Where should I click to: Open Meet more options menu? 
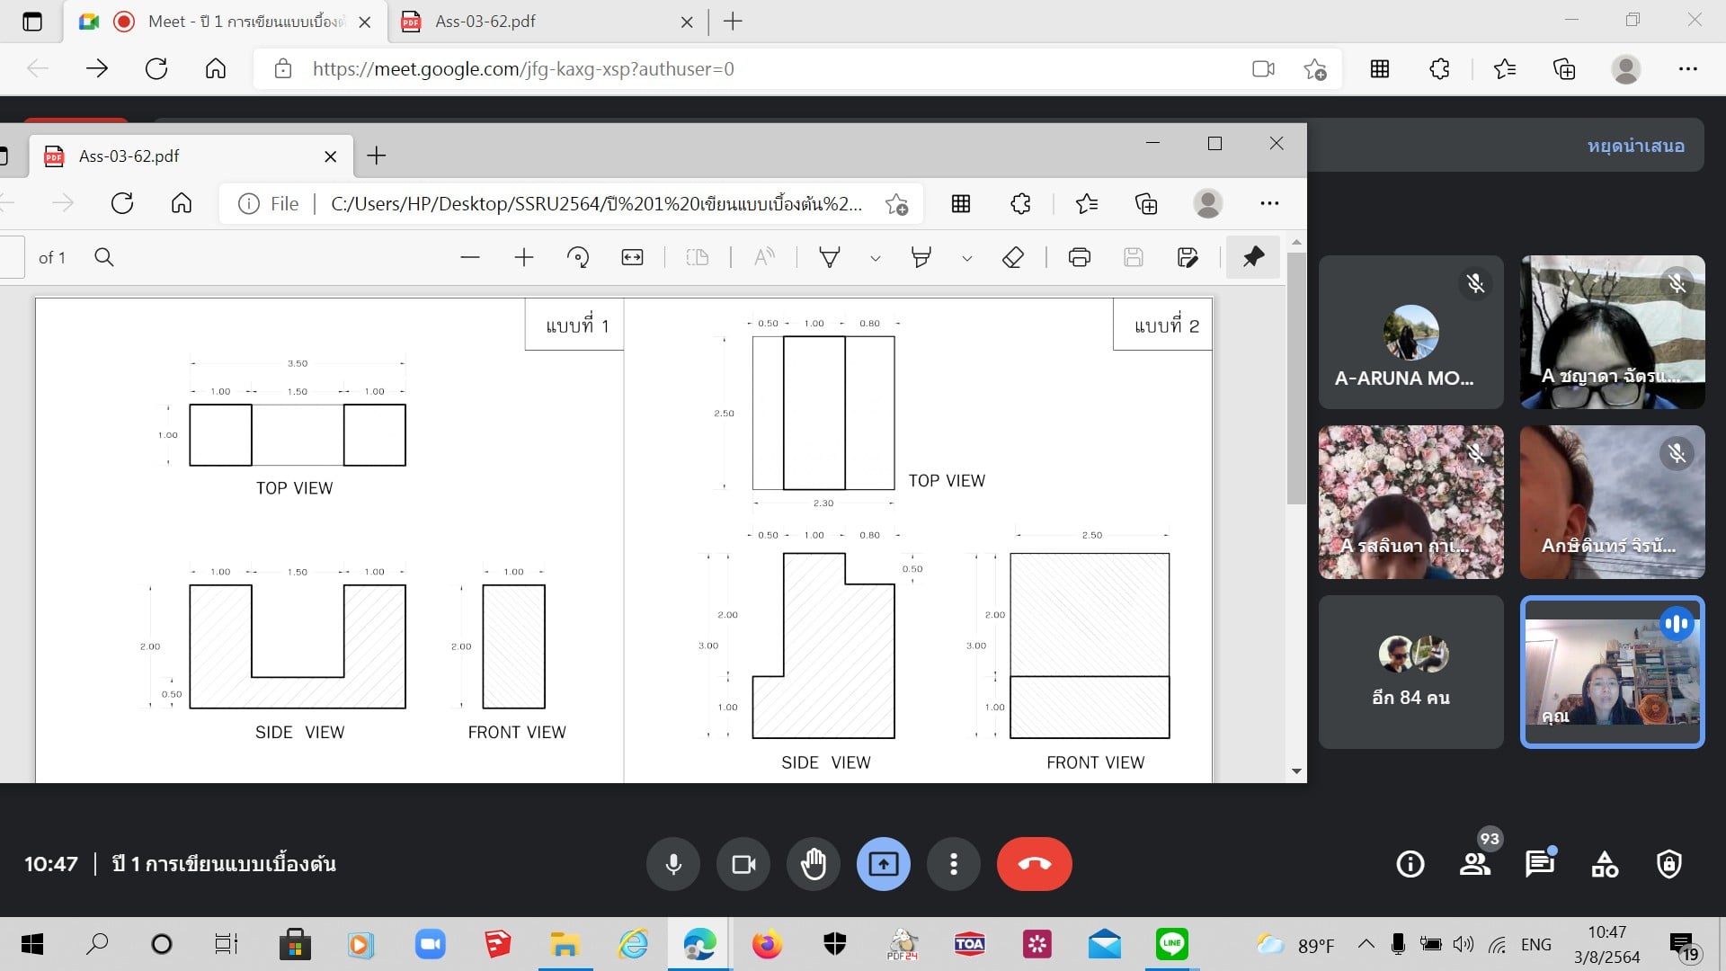tap(953, 864)
